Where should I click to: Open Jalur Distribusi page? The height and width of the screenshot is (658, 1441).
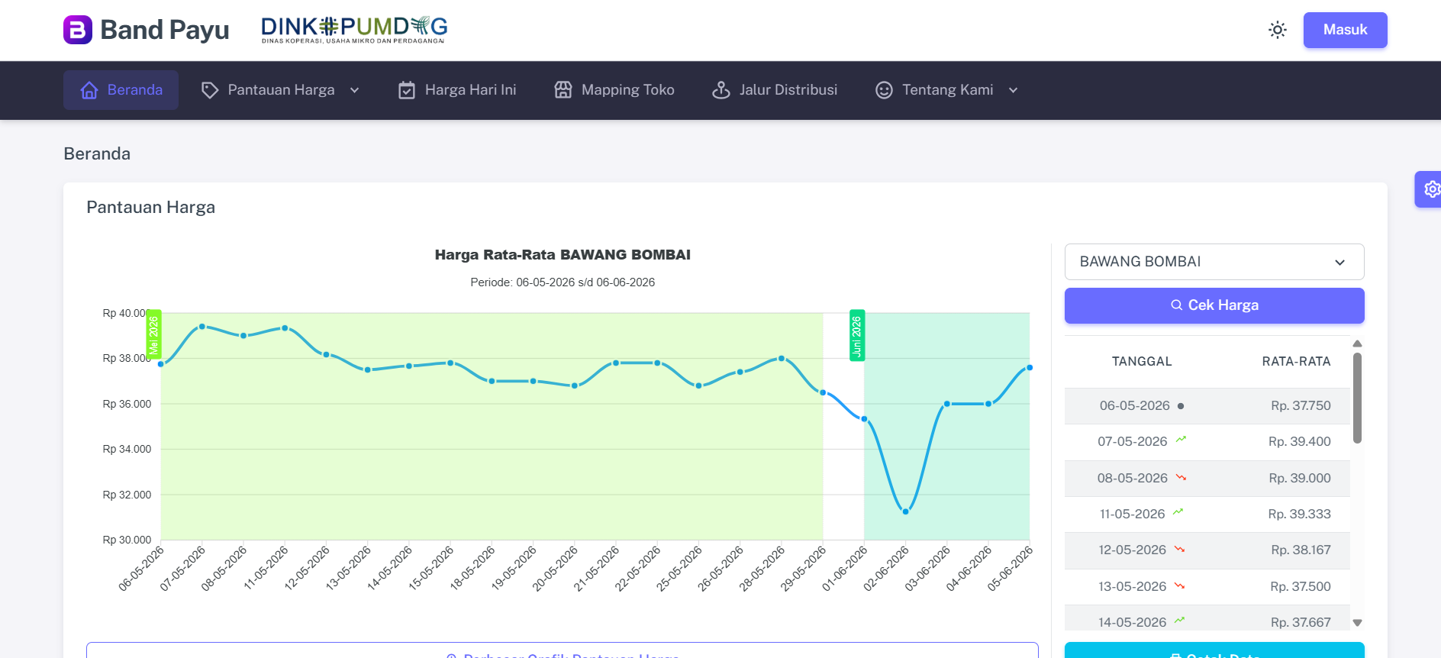(775, 90)
